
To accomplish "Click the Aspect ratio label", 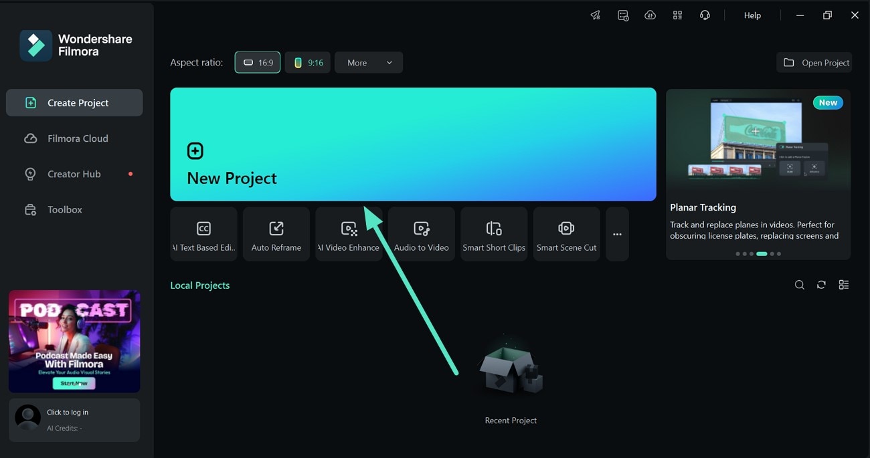I will pos(197,62).
